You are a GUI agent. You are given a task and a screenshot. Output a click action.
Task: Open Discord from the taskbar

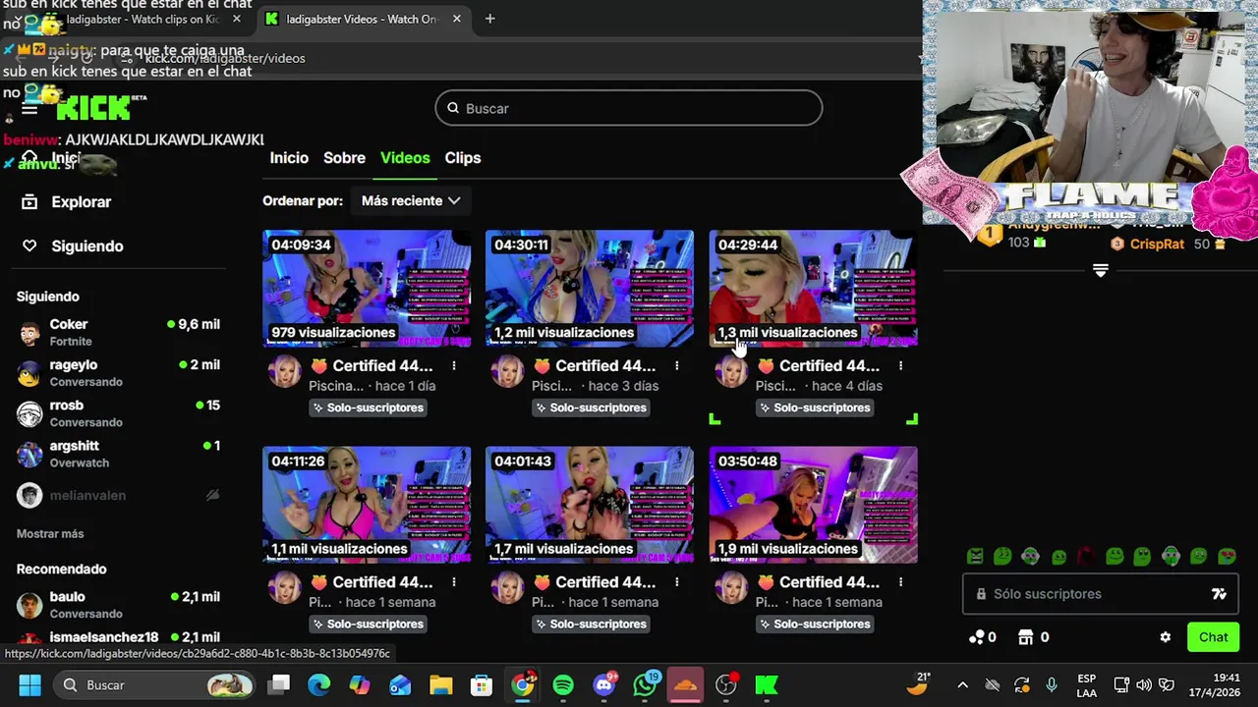point(604,684)
